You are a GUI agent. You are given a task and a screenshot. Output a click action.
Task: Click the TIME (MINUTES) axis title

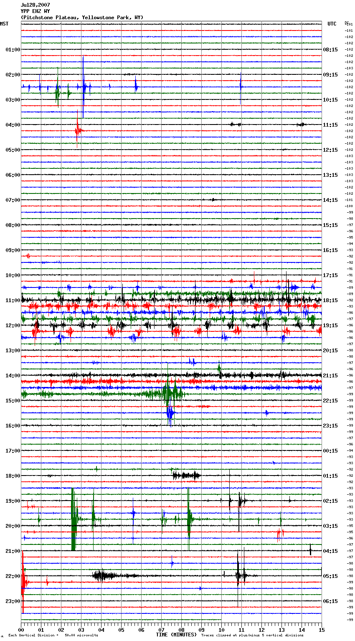pos(176,635)
